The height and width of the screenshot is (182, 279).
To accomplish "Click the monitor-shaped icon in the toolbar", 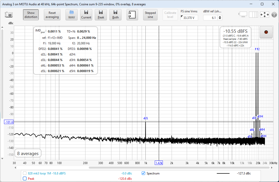I will pyautogui.click(x=243, y=14).
